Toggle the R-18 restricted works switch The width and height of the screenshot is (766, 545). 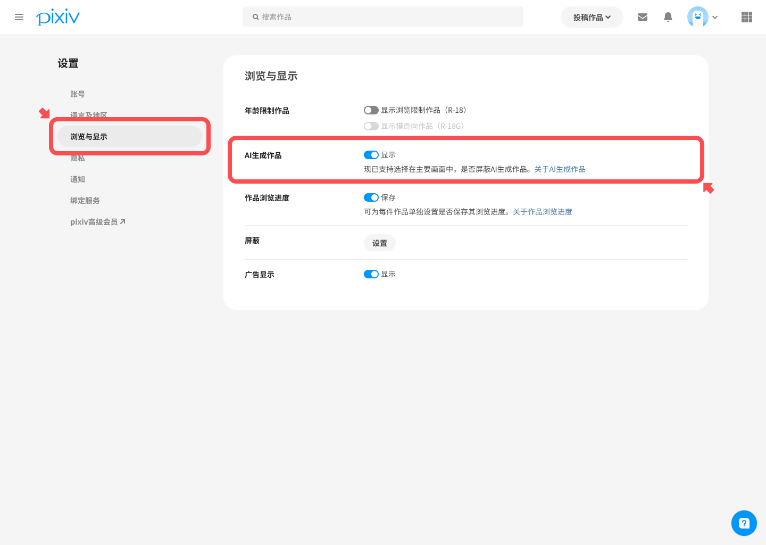[x=371, y=110]
